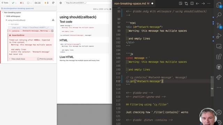Click the div id="network-message" line 98

pyautogui.click(x=144, y=27)
